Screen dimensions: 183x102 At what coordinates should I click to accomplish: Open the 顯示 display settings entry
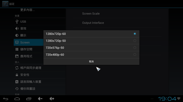click(x=23, y=35)
